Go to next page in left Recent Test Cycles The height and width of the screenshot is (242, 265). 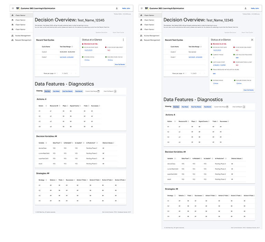pos(76,73)
